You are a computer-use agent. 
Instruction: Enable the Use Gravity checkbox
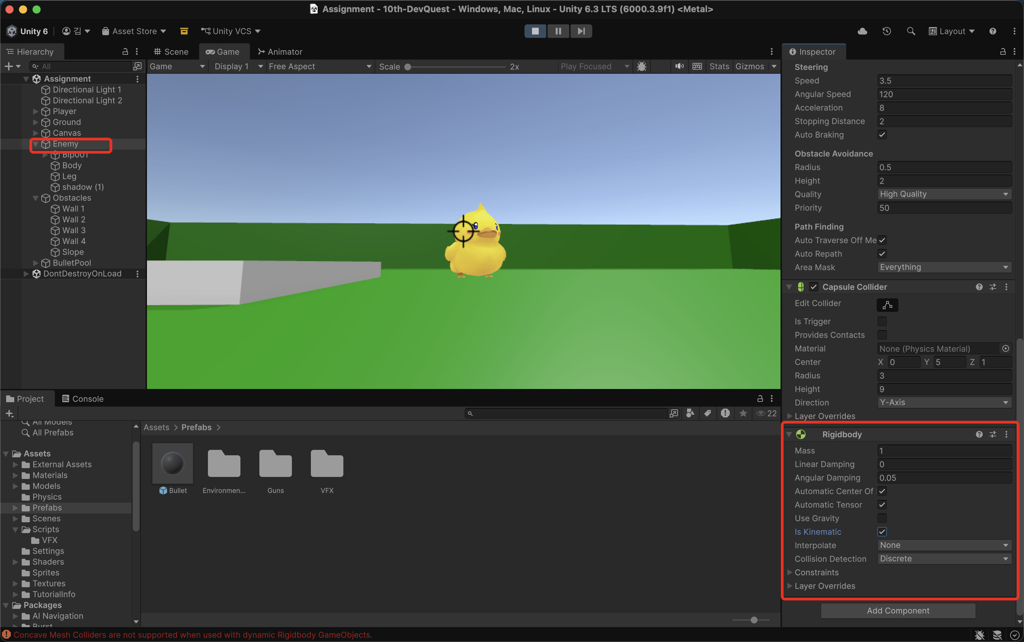tap(882, 519)
